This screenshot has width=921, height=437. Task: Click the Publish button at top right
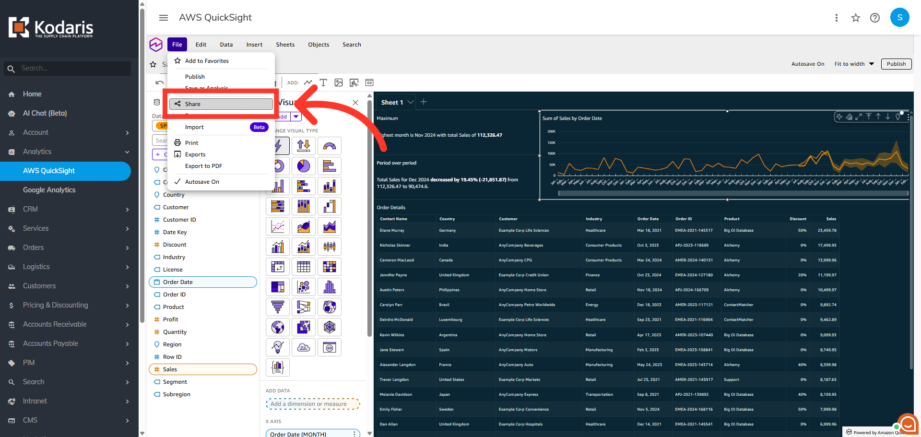tap(896, 64)
